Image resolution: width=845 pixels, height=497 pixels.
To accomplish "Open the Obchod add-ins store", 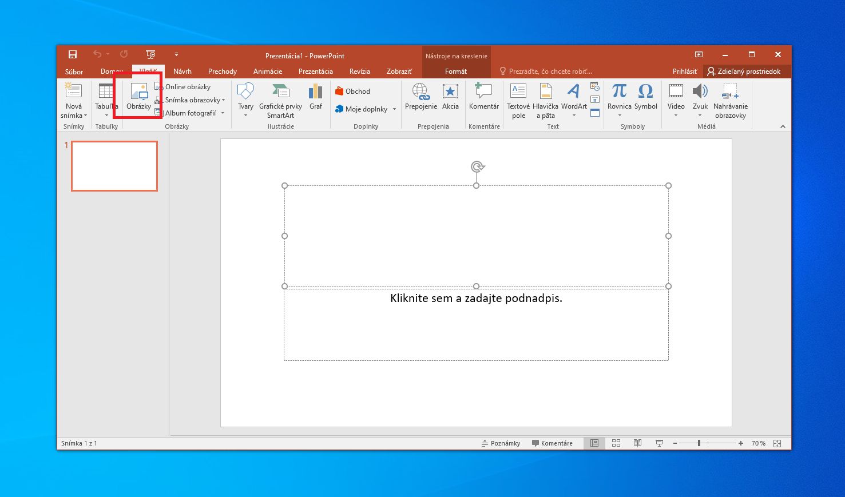I will 353,92.
